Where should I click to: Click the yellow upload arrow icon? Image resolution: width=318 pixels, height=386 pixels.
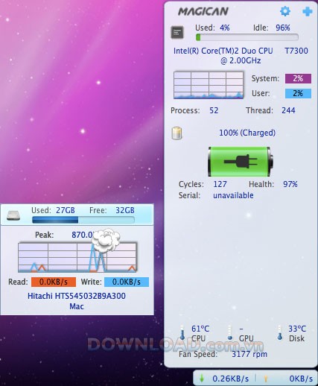click(266, 379)
